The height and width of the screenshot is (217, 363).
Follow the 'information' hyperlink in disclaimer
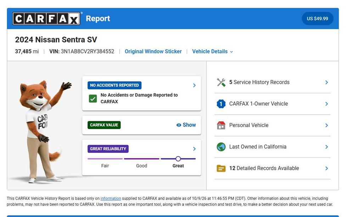pos(111,199)
